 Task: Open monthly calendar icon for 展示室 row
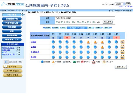click(122, 57)
